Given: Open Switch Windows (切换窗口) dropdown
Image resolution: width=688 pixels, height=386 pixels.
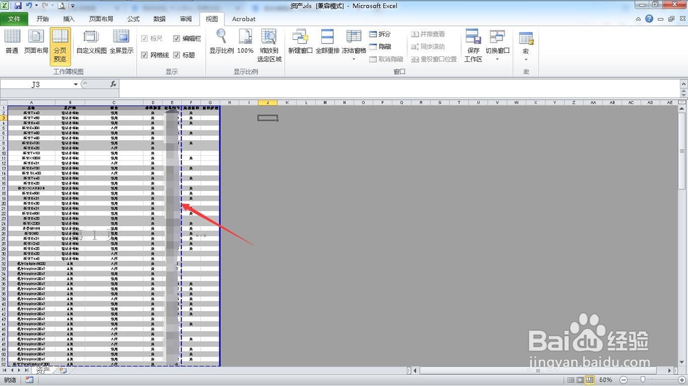Looking at the screenshot, I should pyautogui.click(x=497, y=45).
